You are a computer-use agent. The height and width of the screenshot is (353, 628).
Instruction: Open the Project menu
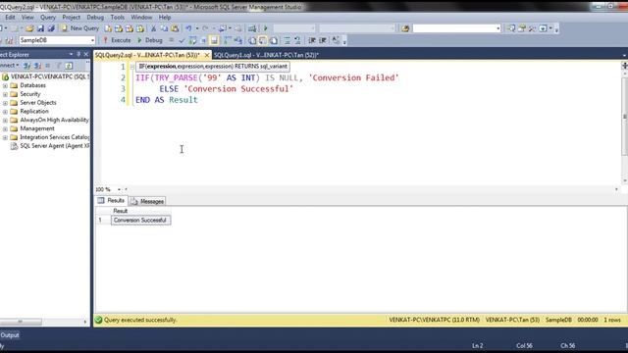point(72,18)
